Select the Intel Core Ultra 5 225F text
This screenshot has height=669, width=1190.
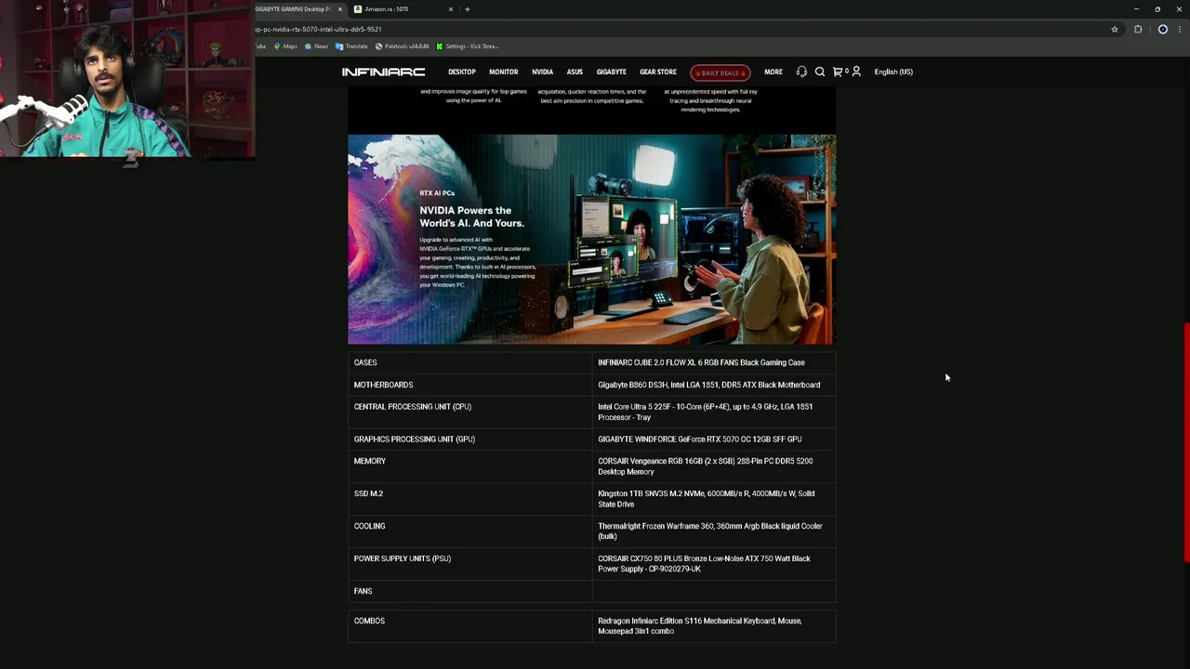[x=705, y=412]
